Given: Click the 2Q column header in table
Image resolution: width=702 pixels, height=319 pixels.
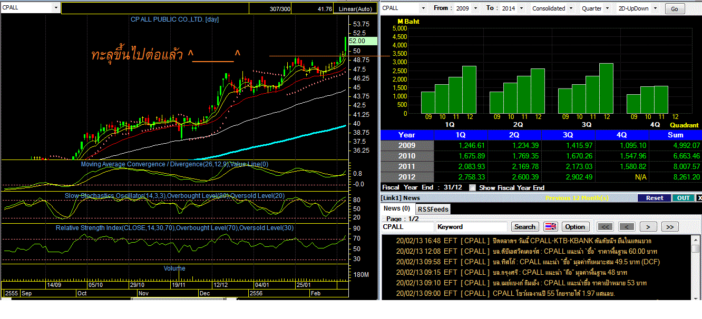Looking at the screenshot, I should (x=515, y=135).
